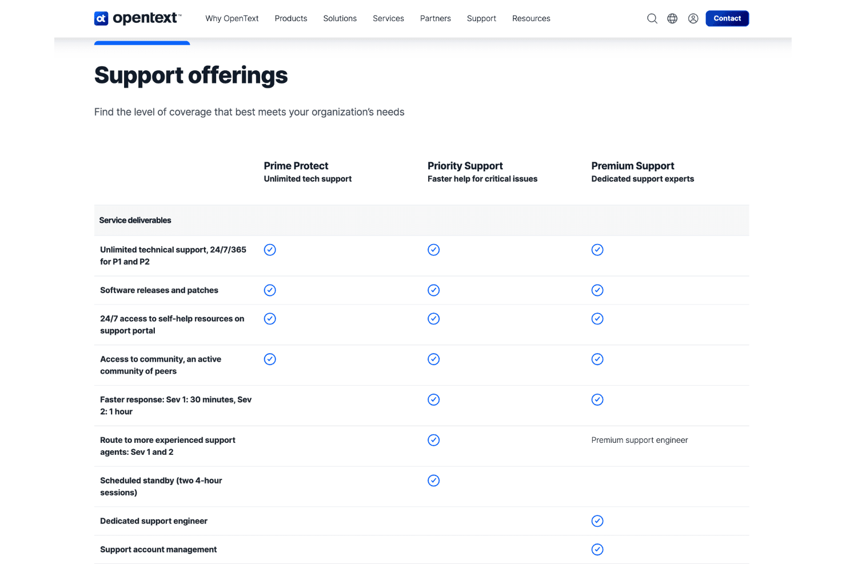Click Premium Support check for 24/7 self-help resources

(597, 319)
